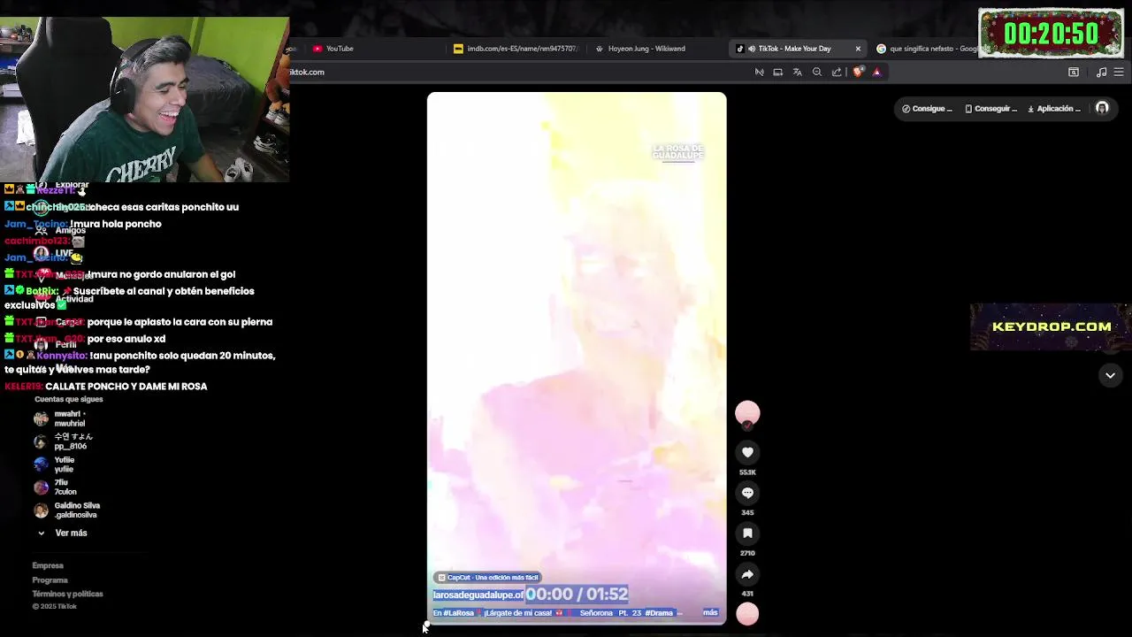Share the video with the arrow icon
1132x637 pixels.
(x=747, y=574)
